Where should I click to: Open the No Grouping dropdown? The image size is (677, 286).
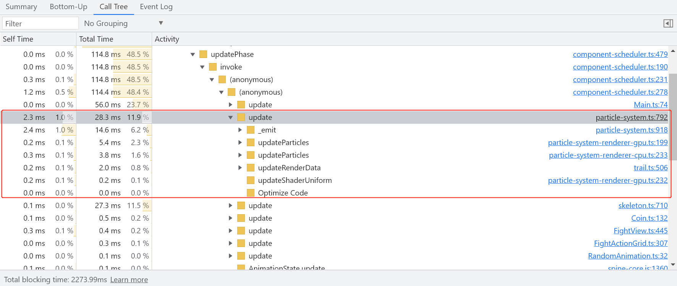[123, 23]
